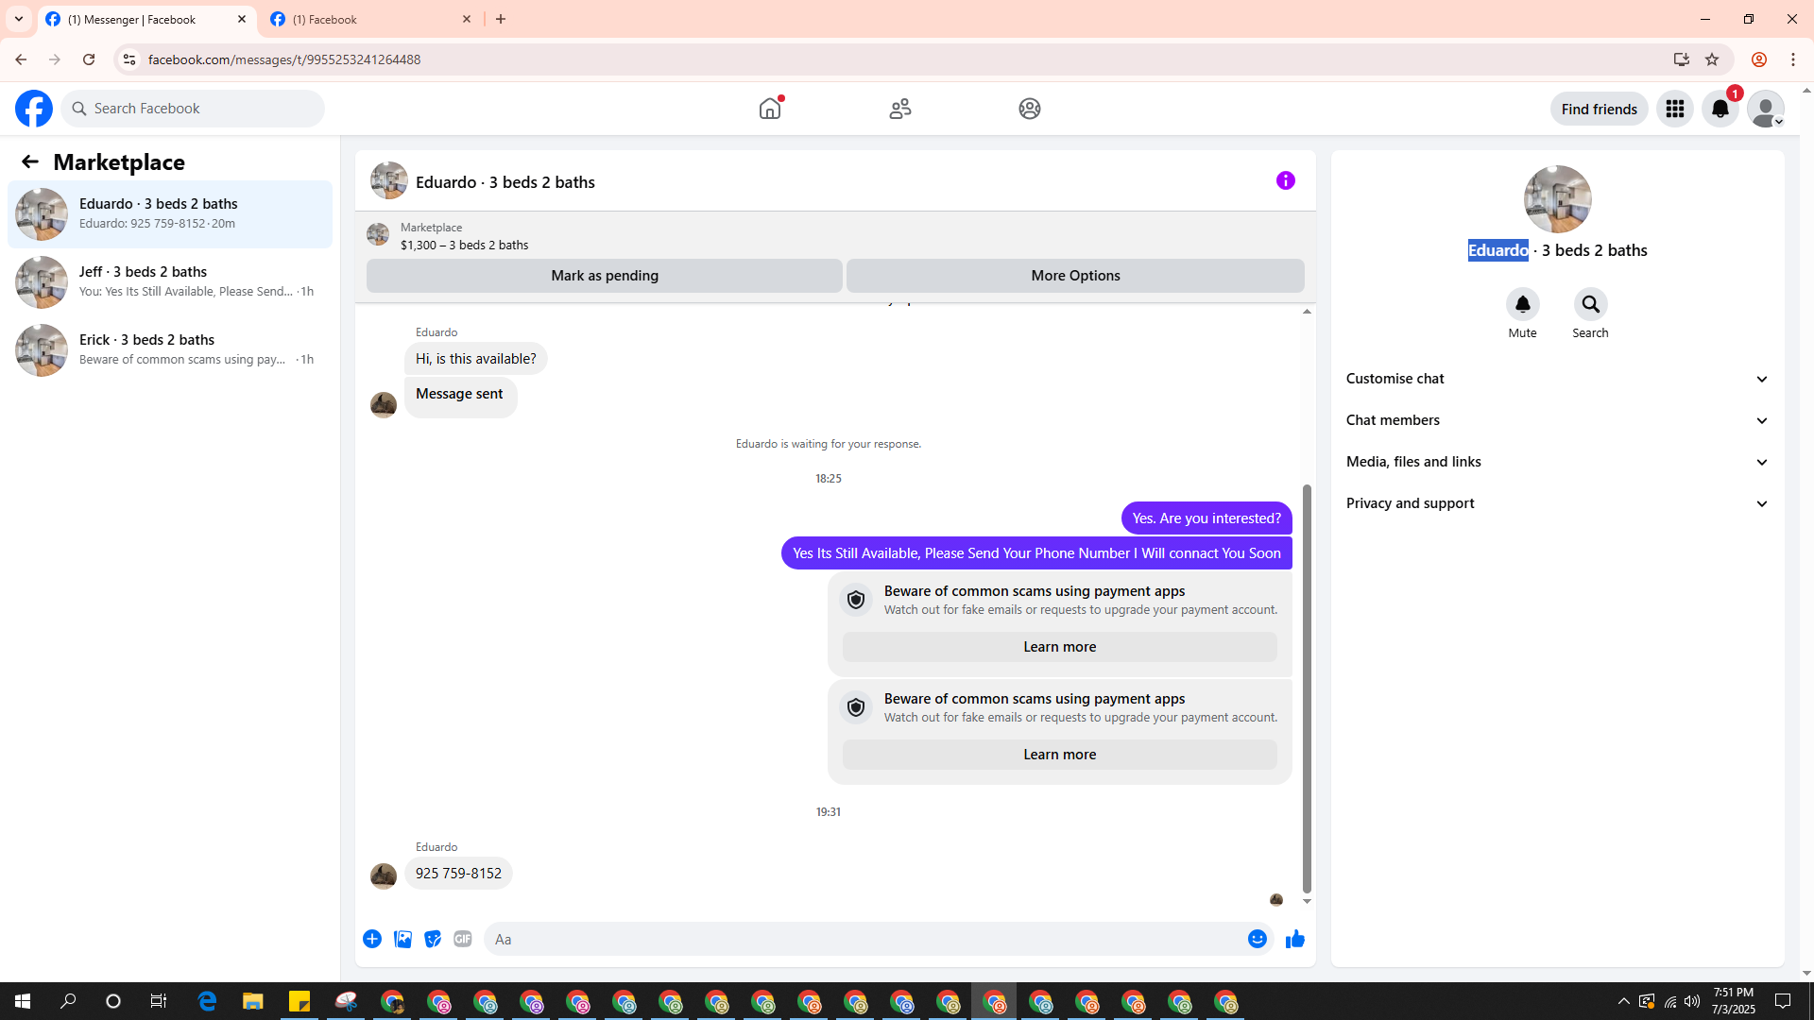Image resolution: width=1814 pixels, height=1020 pixels.
Task: Click Mark as pending button
Action: point(604,276)
